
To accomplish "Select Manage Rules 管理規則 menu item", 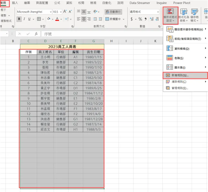I will pyautogui.click(x=186, y=88).
